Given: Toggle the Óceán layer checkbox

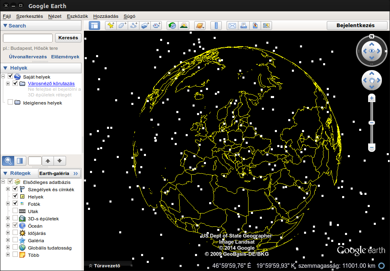Looking at the screenshot, I should (15, 225).
